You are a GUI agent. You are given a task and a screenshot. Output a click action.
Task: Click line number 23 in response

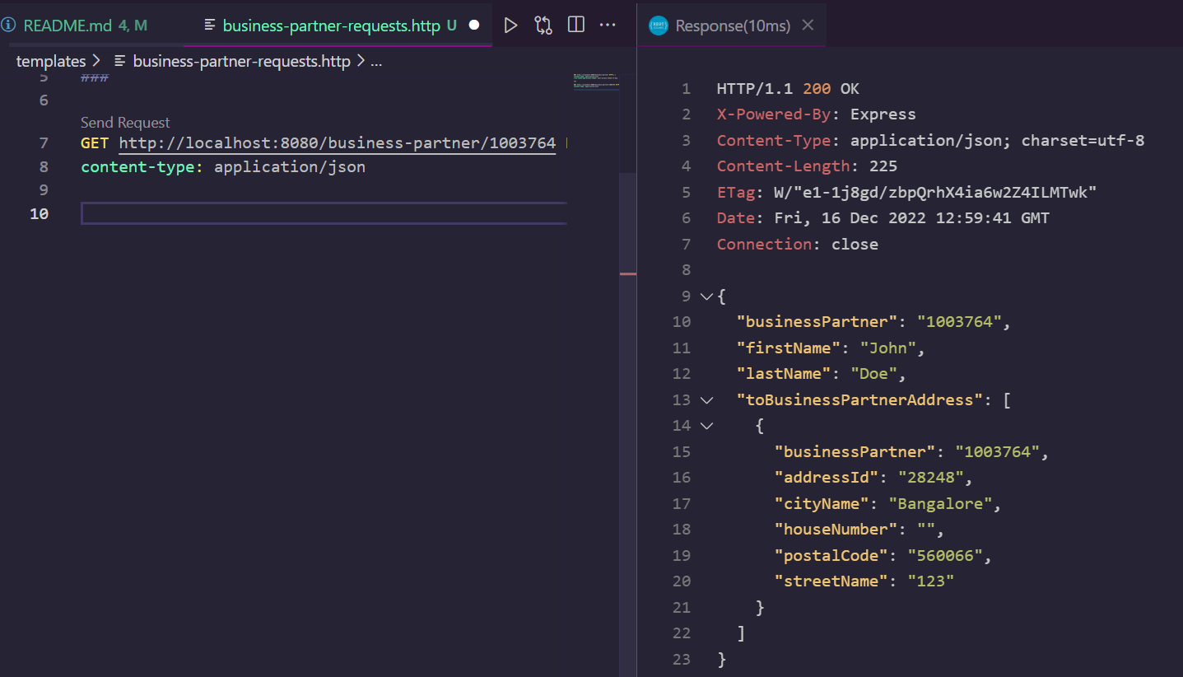(682, 660)
